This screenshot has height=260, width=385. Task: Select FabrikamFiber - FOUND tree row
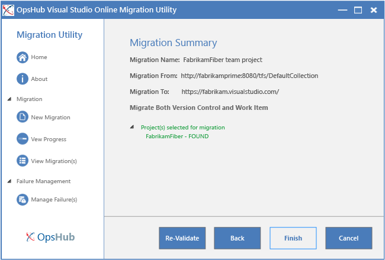click(x=177, y=136)
